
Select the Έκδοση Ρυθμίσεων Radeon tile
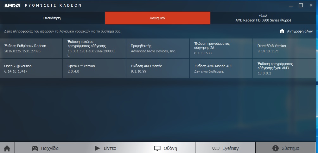pyautogui.click(x=31, y=48)
